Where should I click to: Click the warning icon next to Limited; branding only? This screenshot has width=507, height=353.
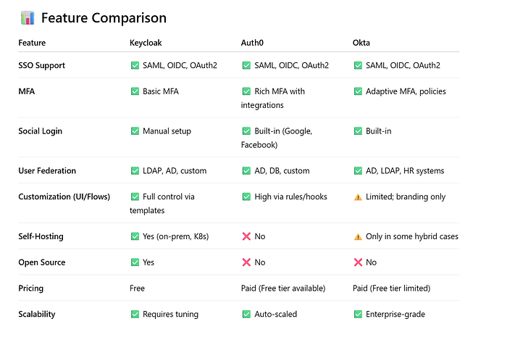pyautogui.click(x=358, y=197)
